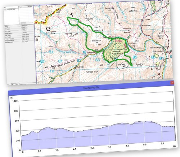This screenshot has height=157, width=180.
Task: Open the Appearance tab below the properties panel
Action: [23, 84]
